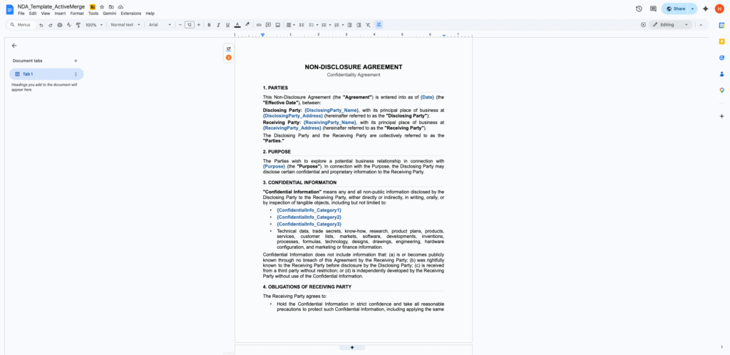This screenshot has height=355, width=730.
Task: Decrease the paragraph indent
Action: coord(349,25)
